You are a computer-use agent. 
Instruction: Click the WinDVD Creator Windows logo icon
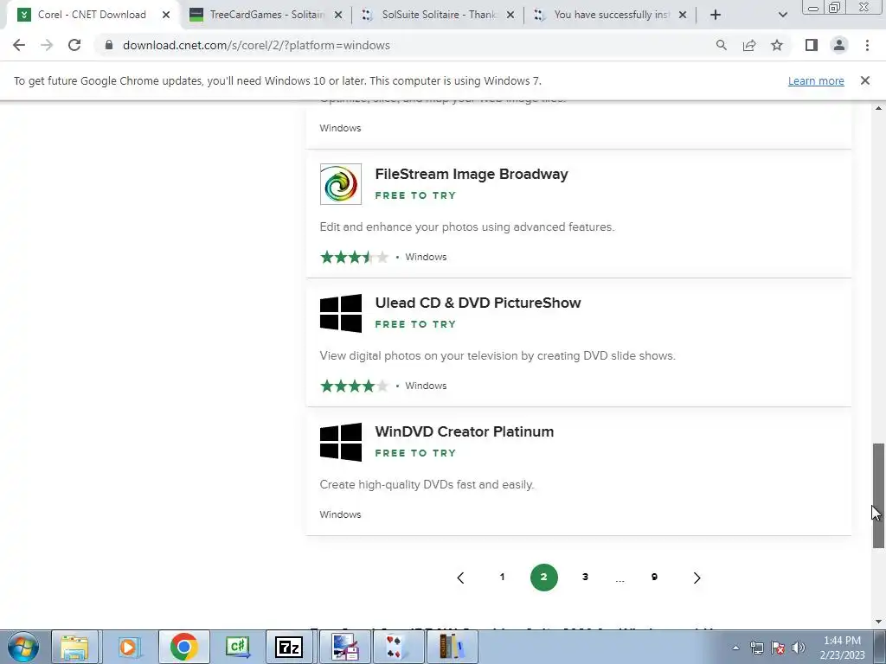click(x=341, y=442)
